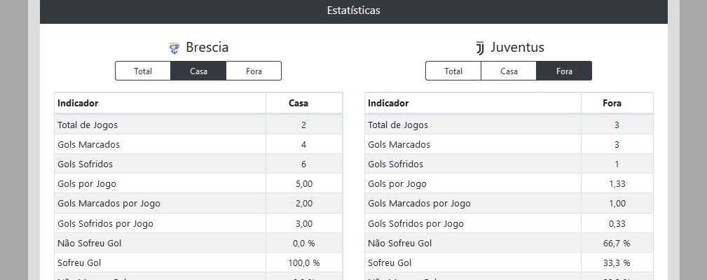
Task: Click the Juventus club logo icon
Action: click(480, 48)
